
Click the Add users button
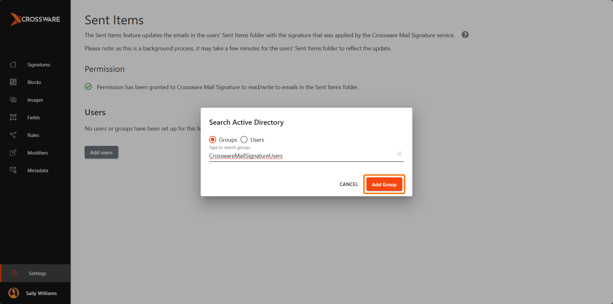(101, 152)
